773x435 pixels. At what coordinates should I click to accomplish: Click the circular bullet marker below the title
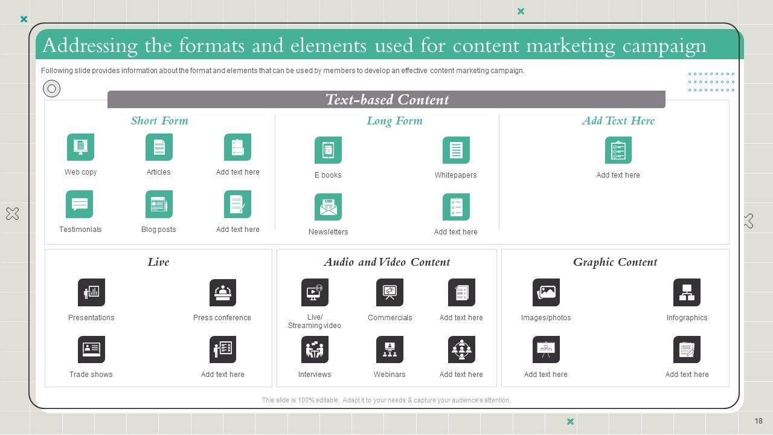(x=52, y=89)
